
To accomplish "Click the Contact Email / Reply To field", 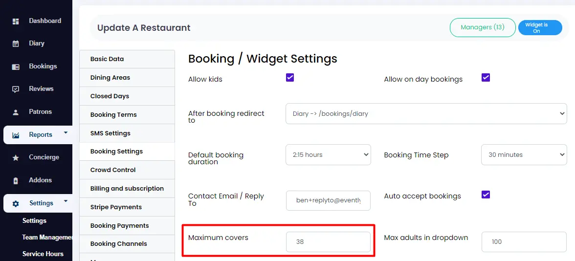I will [328, 200].
